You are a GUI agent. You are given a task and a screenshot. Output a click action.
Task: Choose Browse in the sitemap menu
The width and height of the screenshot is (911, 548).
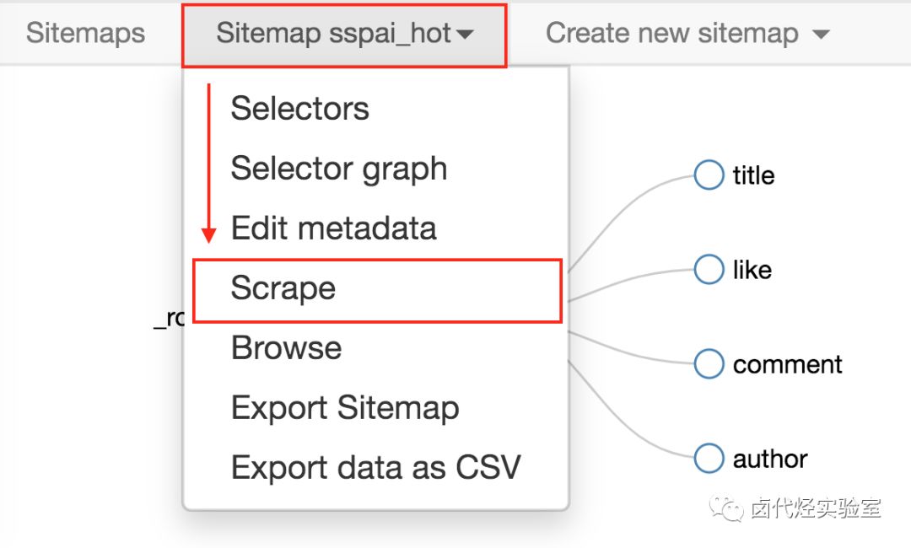tap(286, 348)
